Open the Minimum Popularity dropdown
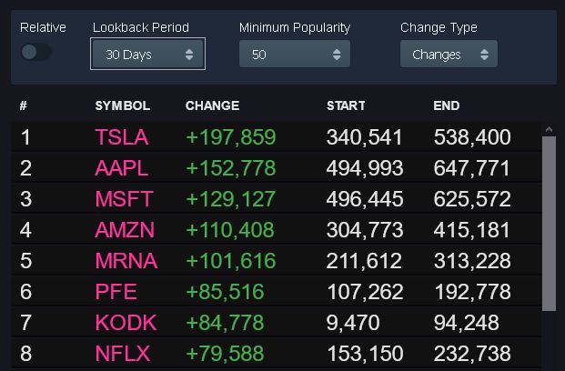The image size is (565, 371). [x=294, y=55]
